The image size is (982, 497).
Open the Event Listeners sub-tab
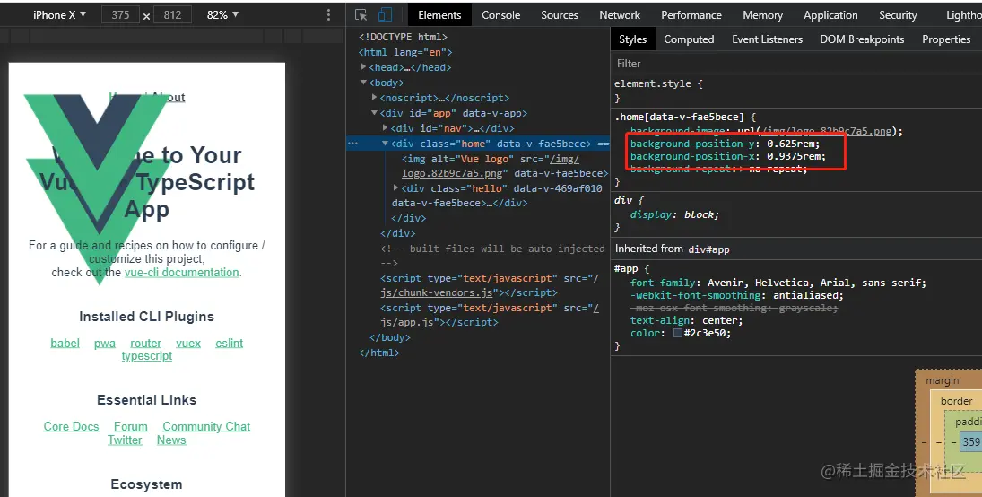(767, 39)
